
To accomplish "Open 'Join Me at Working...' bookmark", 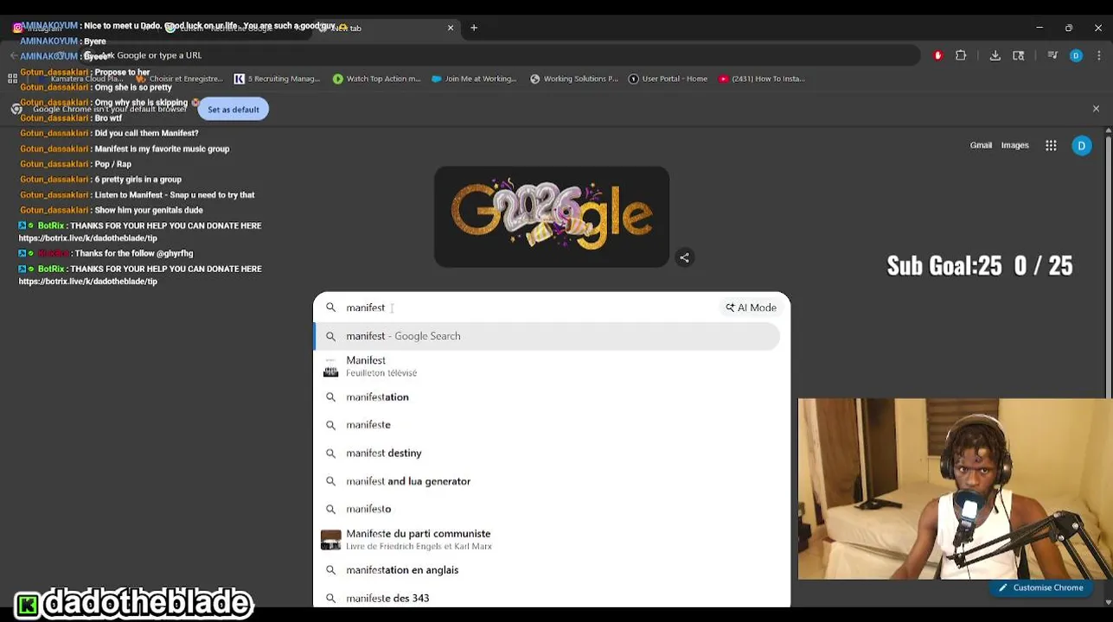I will [x=474, y=79].
